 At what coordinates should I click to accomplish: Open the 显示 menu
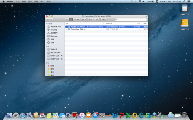click(30, 2)
